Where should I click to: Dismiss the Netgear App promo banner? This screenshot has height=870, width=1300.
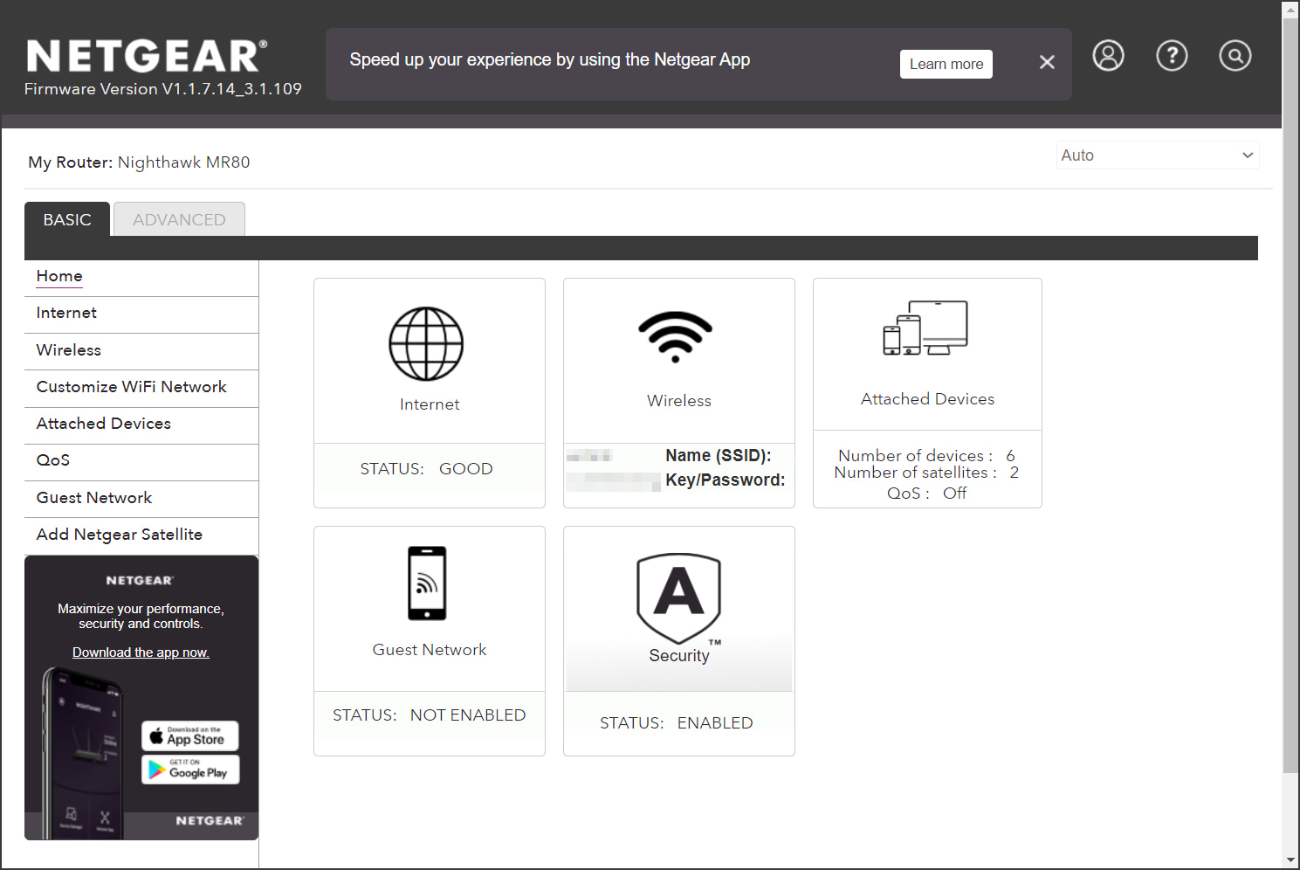click(x=1047, y=62)
